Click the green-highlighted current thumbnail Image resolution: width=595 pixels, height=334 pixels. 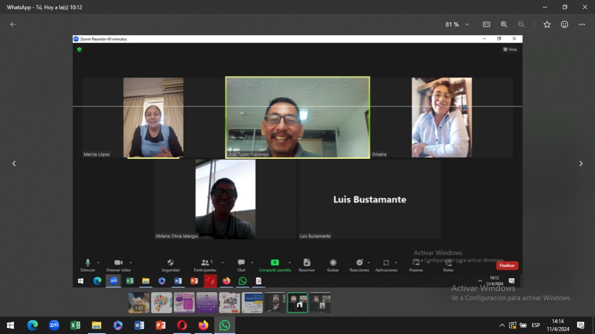(297, 303)
